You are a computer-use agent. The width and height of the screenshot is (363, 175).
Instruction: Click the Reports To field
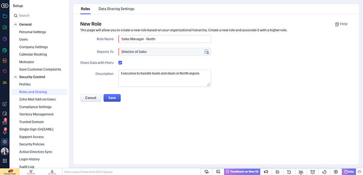tap(165, 52)
